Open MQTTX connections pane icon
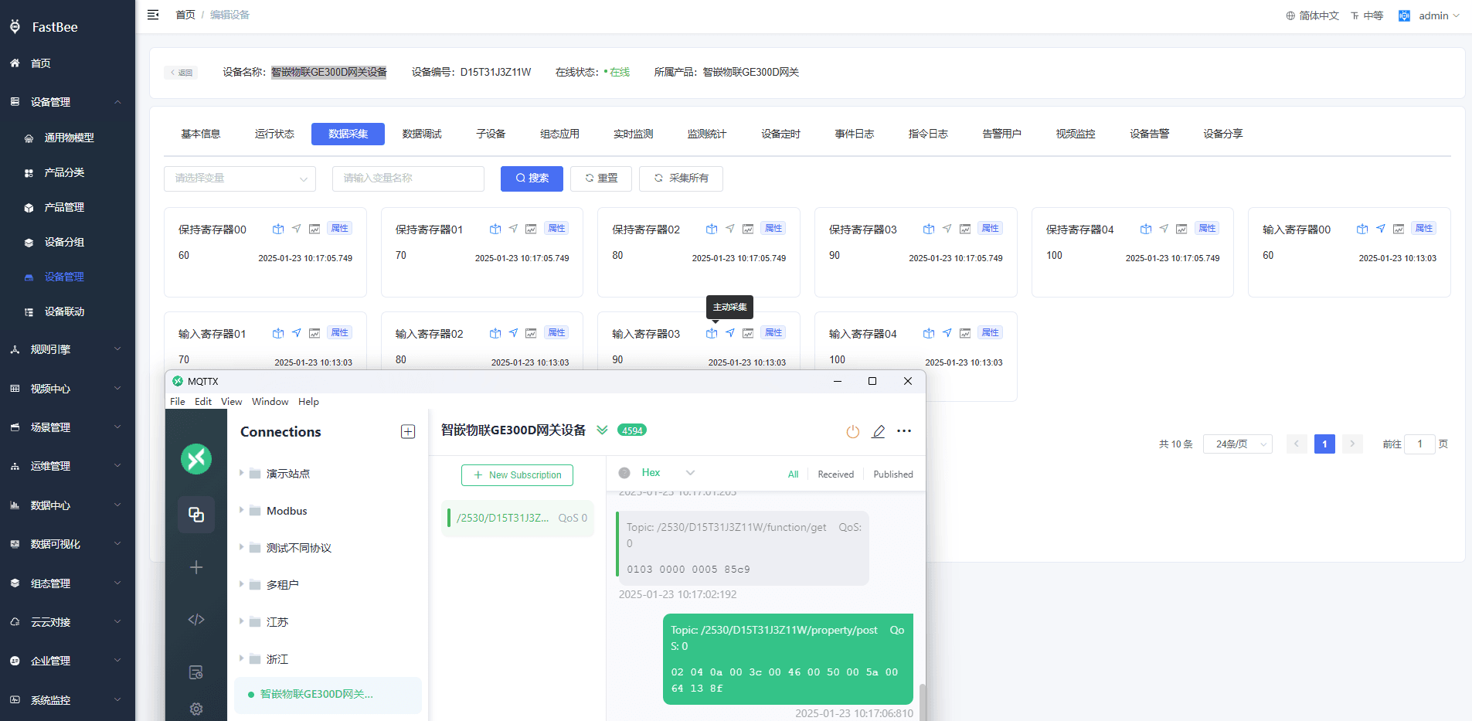The image size is (1472, 721). pos(196,515)
